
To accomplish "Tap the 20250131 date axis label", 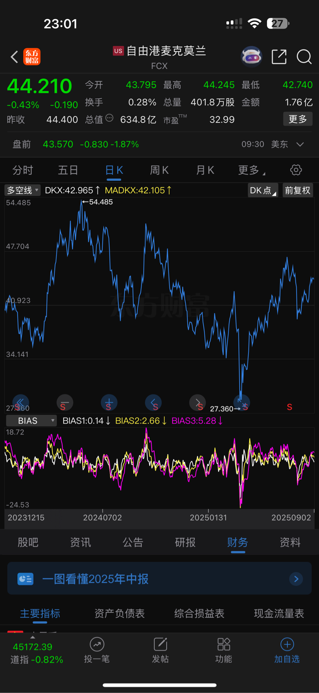I will tap(209, 517).
